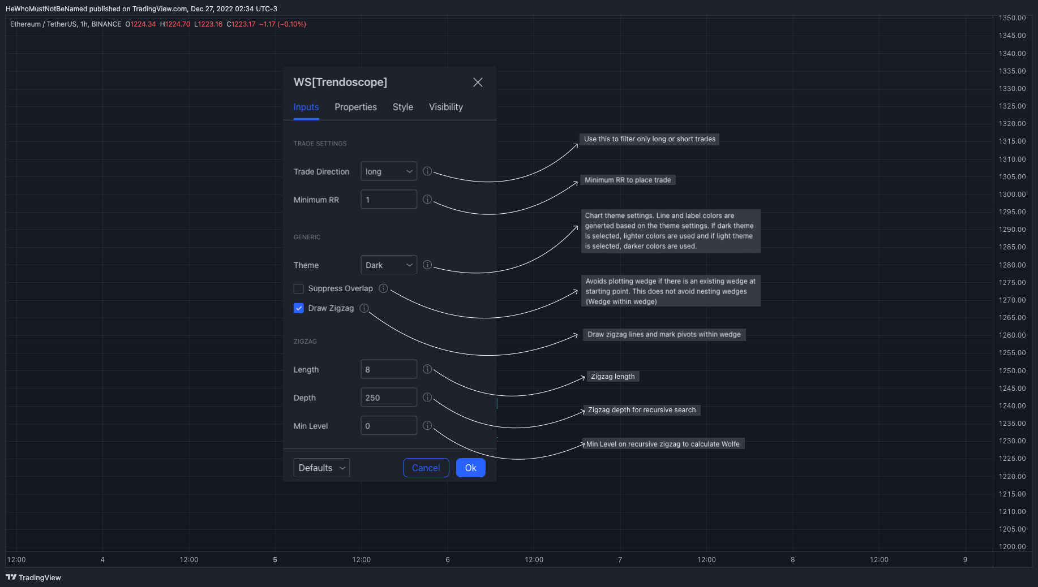Click info icon beside Suppress Overlap
The width and height of the screenshot is (1038, 587).
(x=383, y=288)
